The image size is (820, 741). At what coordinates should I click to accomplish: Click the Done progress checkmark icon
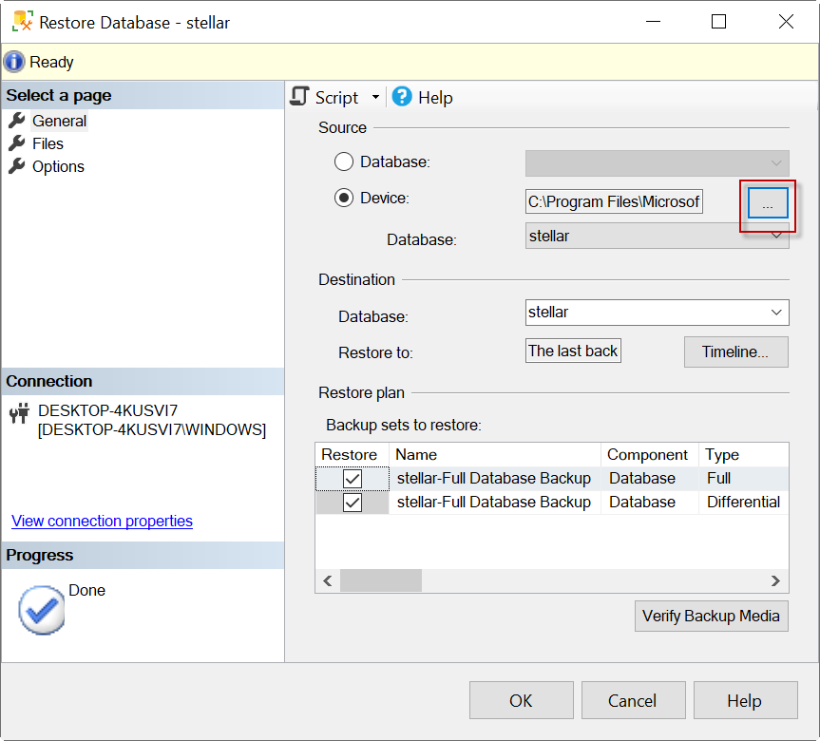click(41, 610)
